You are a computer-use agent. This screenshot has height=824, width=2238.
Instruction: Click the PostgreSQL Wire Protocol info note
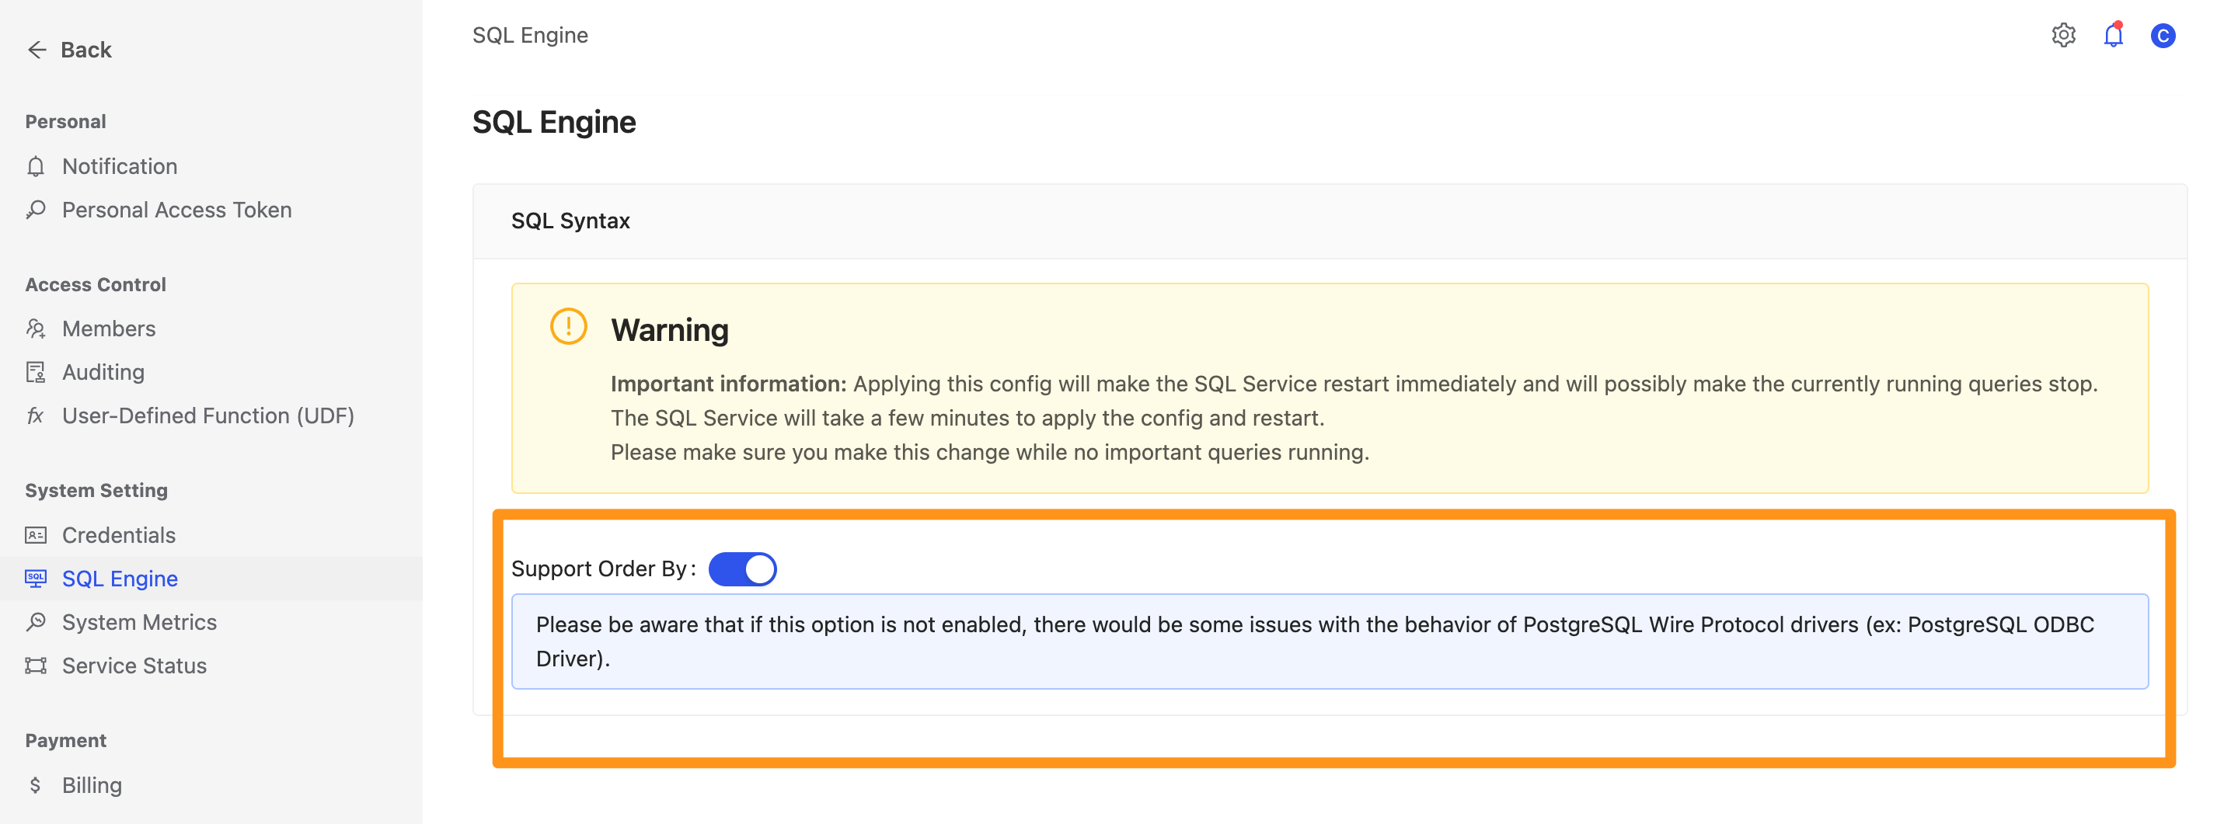coord(1330,641)
